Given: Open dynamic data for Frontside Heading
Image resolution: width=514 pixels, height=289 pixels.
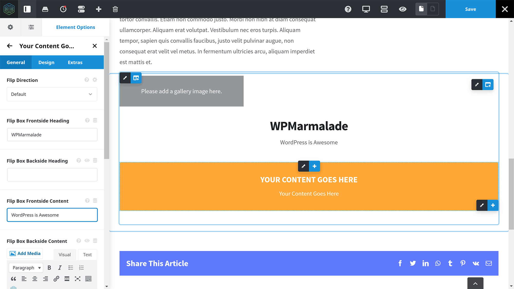Looking at the screenshot, I should [95, 120].
